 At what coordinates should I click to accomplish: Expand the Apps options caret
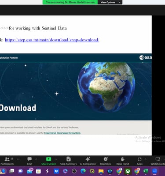coord(146,159)
